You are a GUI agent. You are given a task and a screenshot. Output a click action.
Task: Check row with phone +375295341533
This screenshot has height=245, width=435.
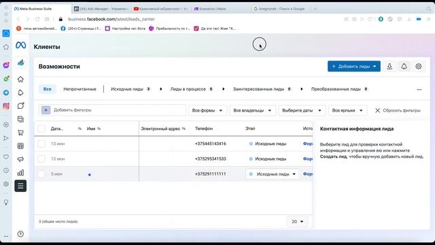[x=41, y=159]
